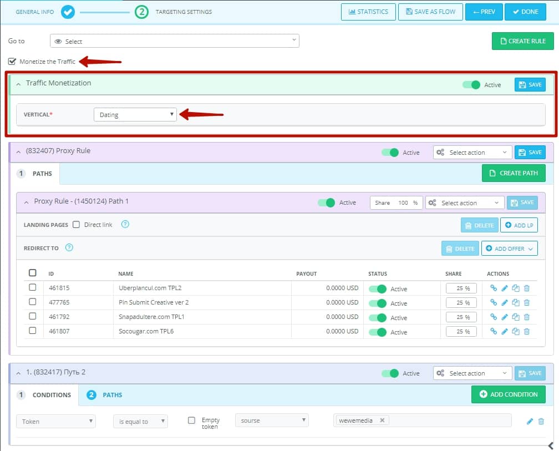The height and width of the screenshot is (451, 559).
Task: Click Add LP button
Action: point(519,225)
